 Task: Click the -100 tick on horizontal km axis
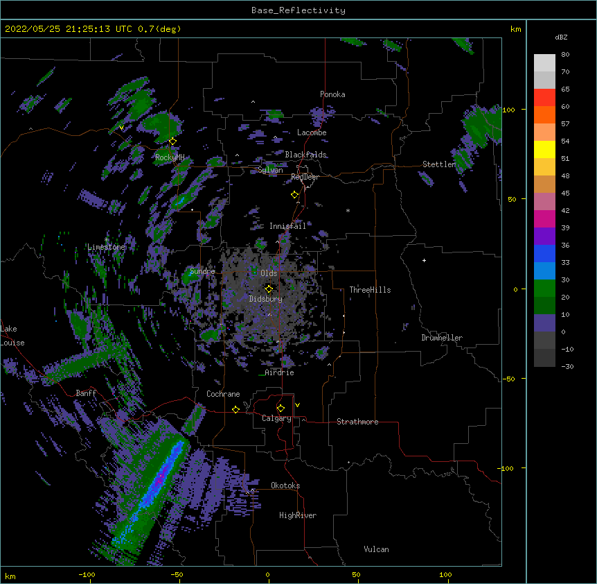click(87, 574)
